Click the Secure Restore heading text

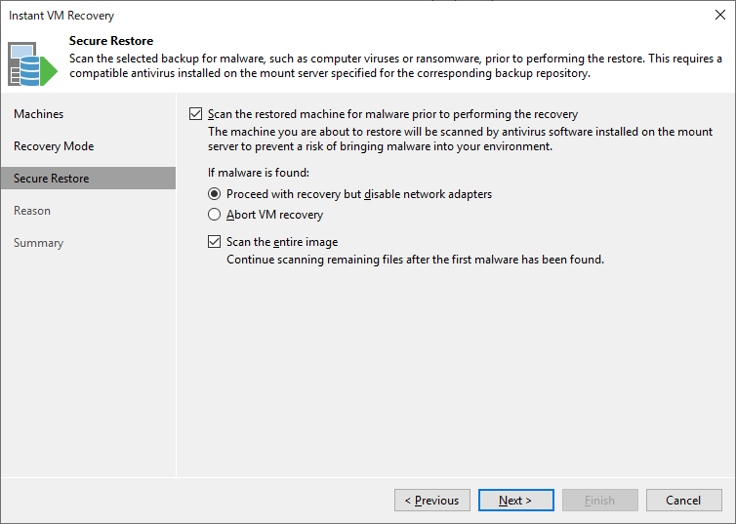111,41
